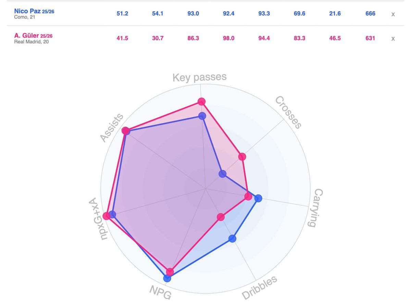Click the Crosses axis label
The width and height of the screenshot is (411, 308).
click(x=288, y=112)
